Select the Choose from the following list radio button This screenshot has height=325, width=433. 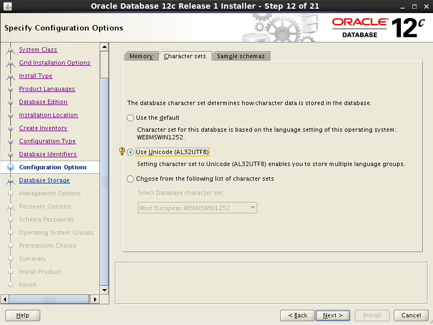[130, 179]
